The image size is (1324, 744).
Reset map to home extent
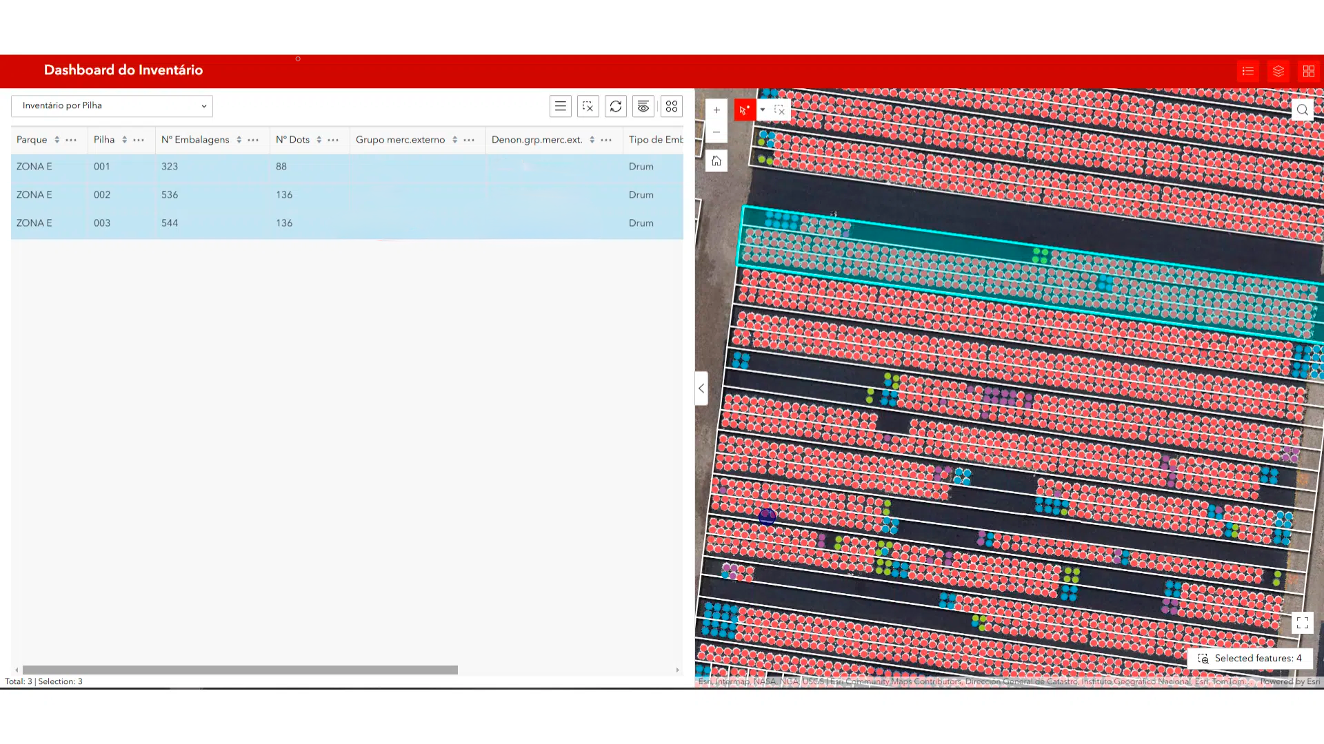click(716, 161)
